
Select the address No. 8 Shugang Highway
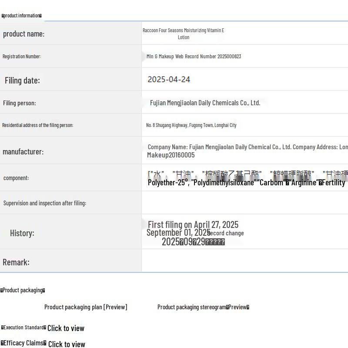(191, 125)
